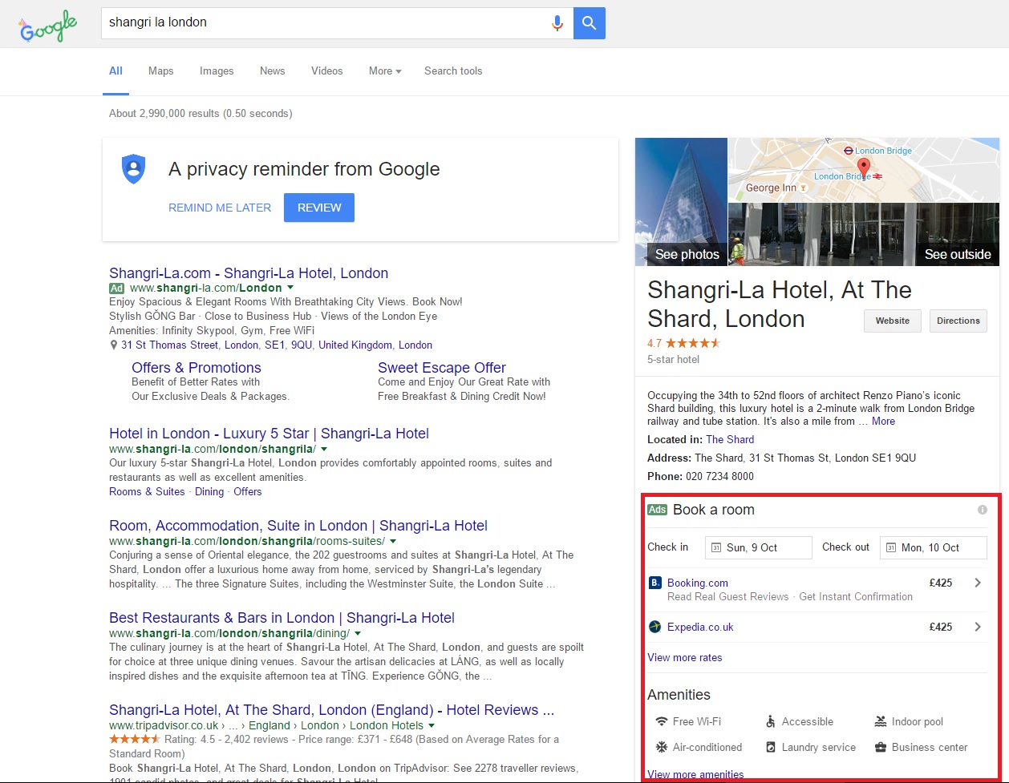The height and width of the screenshot is (783, 1009).
Task: Click the blue search magnifier button
Action: point(590,23)
